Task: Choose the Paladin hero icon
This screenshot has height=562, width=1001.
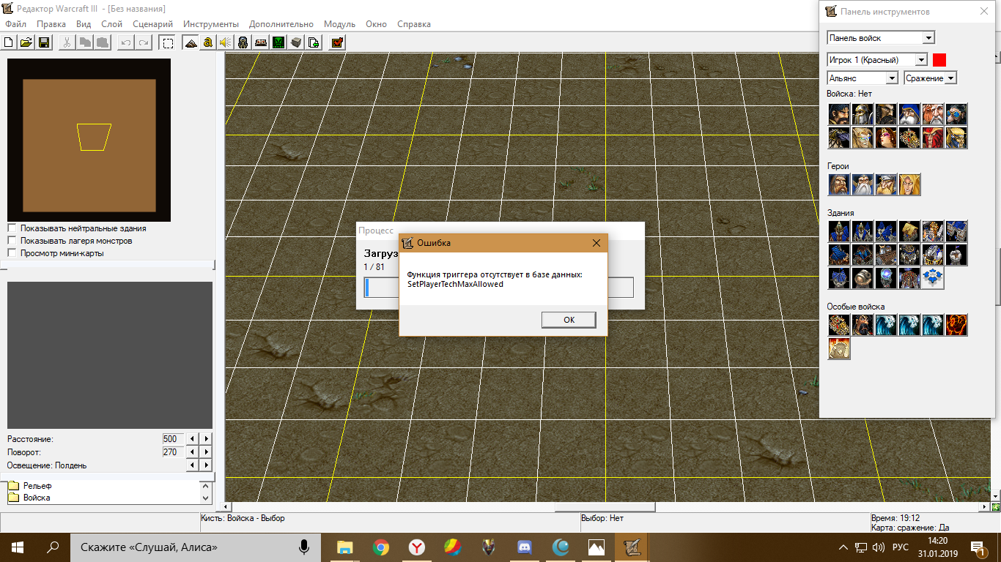Action: pos(839,184)
